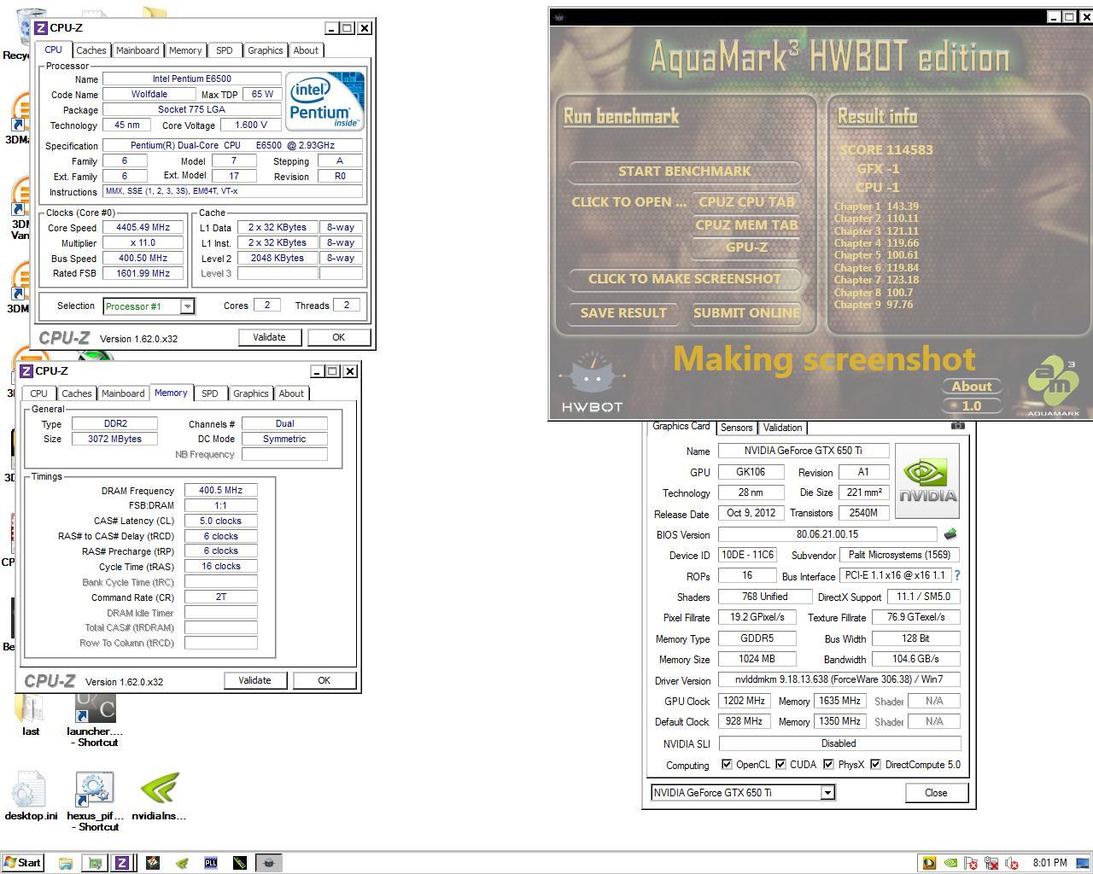Toggle the PhysX checkbox
The image size is (1093, 874).
pyautogui.click(x=828, y=765)
